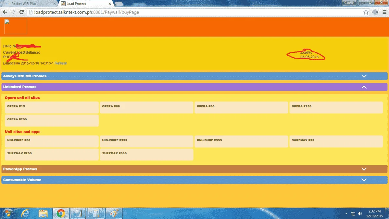The width and height of the screenshot is (389, 219).
Task: Select UNLISURF P299 promo
Action: 146,141
